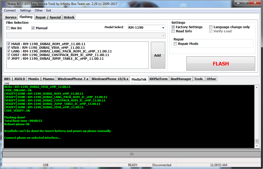Open the Other tab beside Tools
Viewport: 263px width, 169px height.
pos(211,79)
